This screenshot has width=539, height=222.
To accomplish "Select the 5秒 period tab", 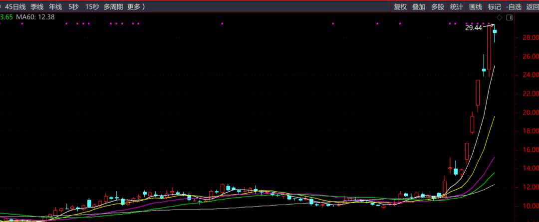I will [x=73, y=6].
